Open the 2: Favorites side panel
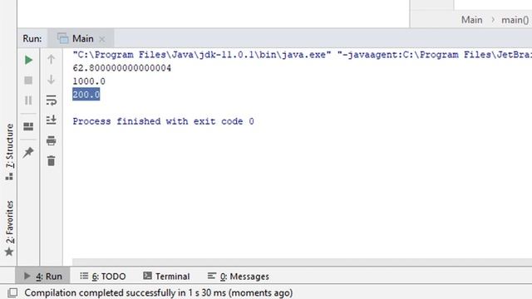The height and width of the screenshot is (299, 532). [9, 228]
